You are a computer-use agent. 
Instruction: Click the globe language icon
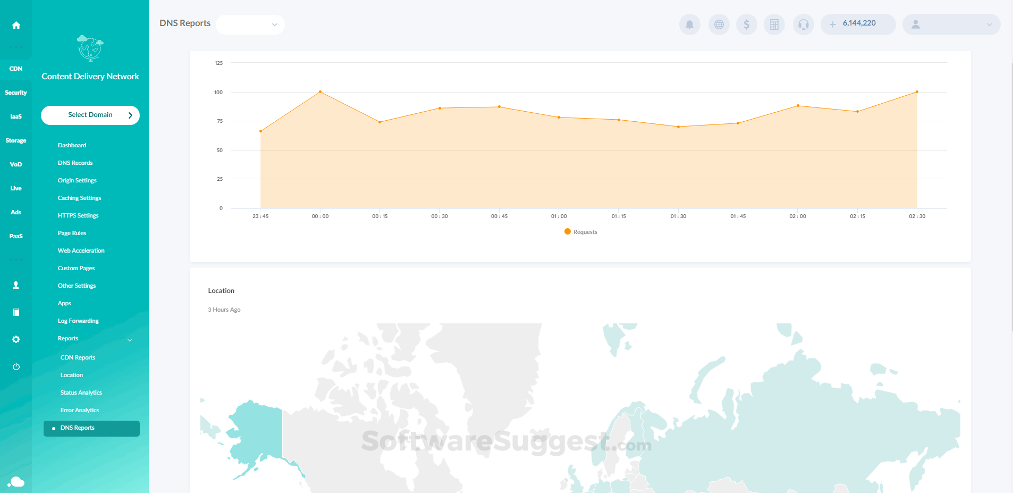[719, 24]
